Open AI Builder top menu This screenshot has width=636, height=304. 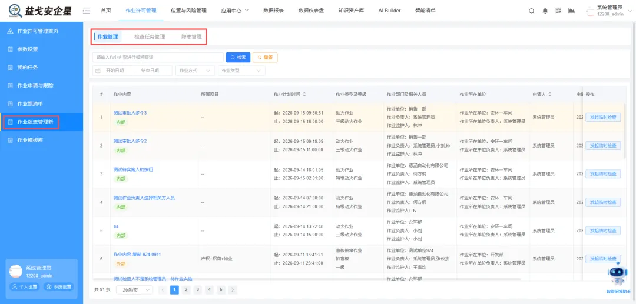389,11
